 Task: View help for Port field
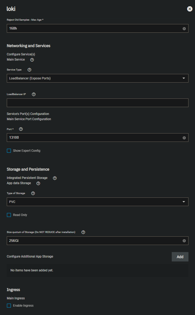coord(21,129)
